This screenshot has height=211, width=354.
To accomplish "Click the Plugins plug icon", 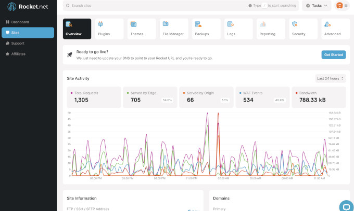I will 100,24.
